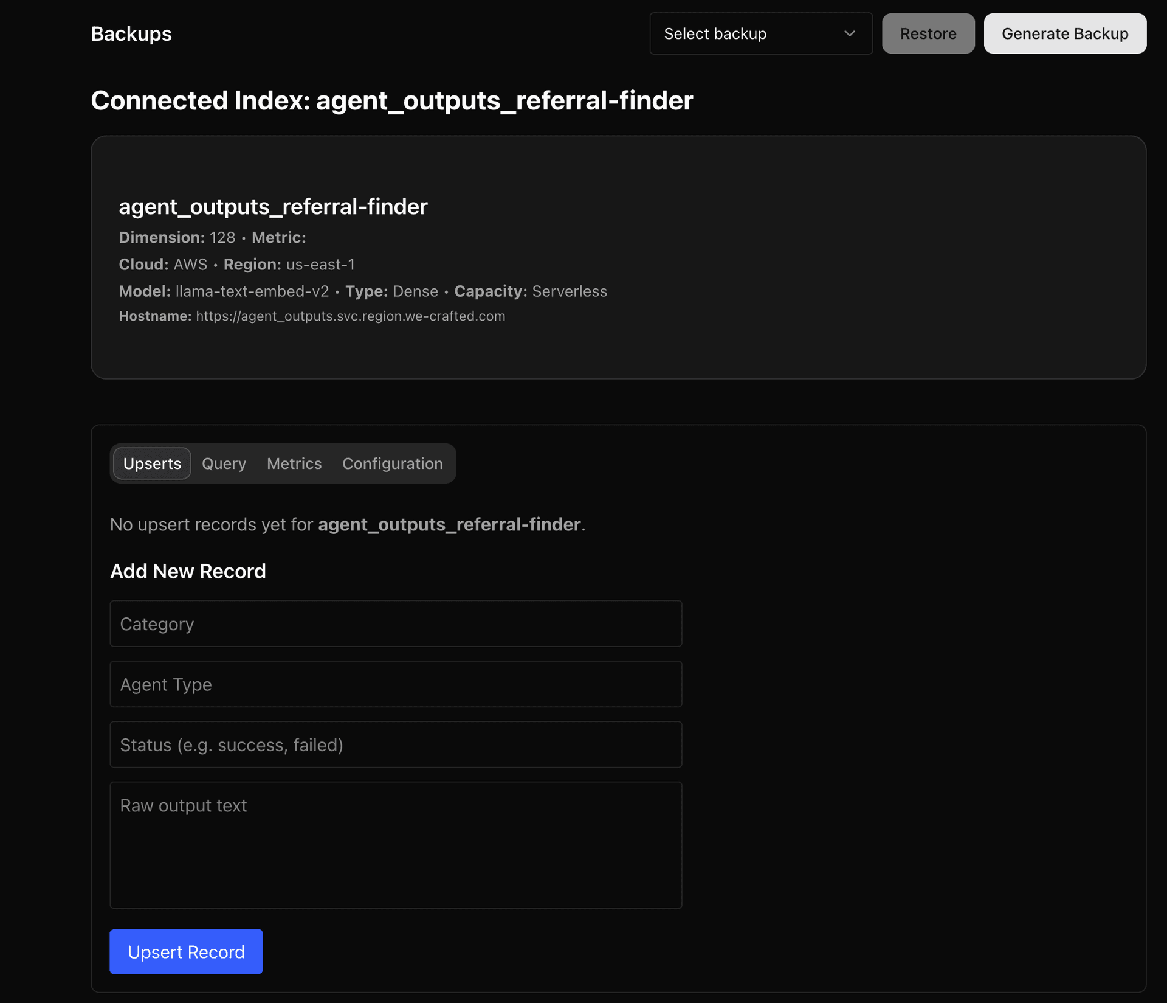The height and width of the screenshot is (1003, 1167).
Task: Click the chevron arrow in backup selector
Action: pyautogui.click(x=849, y=33)
